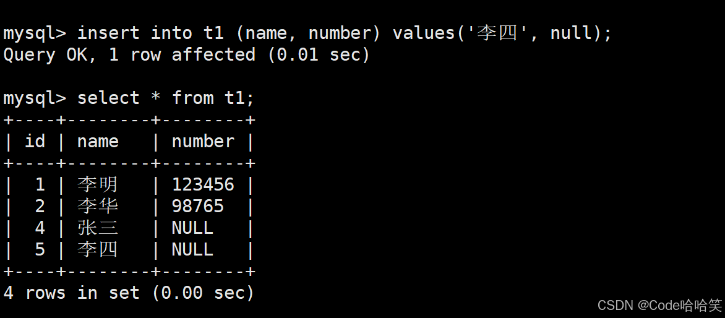Screen dimensions: 725x318
Task: Click the id column header
Action: pyautogui.click(x=35, y=142)
